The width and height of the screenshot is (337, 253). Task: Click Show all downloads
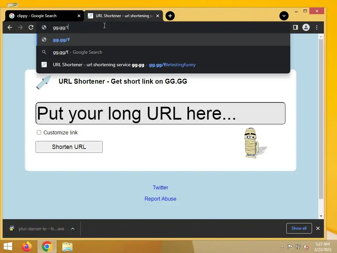coord(299,228)
